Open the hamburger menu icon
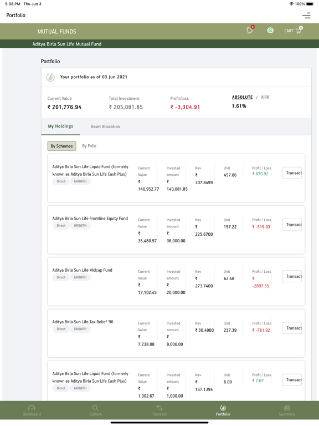This screenshot has width=319, height=426. pyautogui.click(x=306, y=16)
